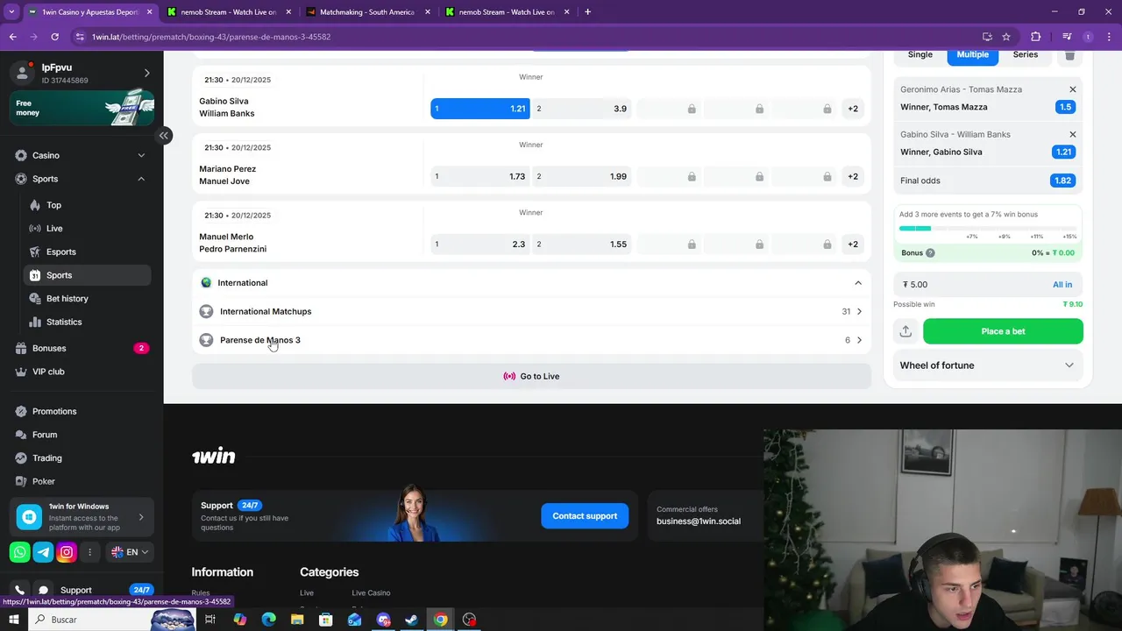Switch to Matchmaking - South America tab

(366, 12)
